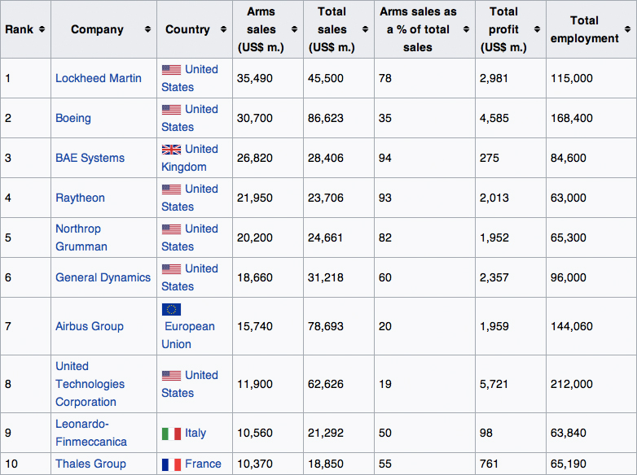Open the BAE Systems link
This screenshot has width=637, height=475.
[x=90, y=158]
